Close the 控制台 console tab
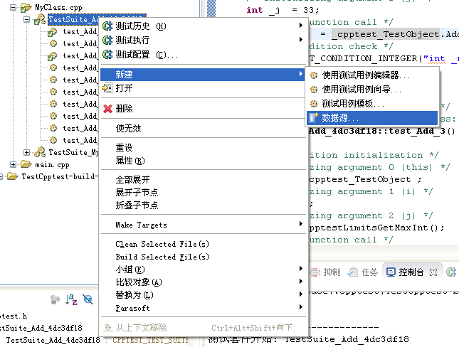This screenshot has height=347, width=459. pos(433,272)
